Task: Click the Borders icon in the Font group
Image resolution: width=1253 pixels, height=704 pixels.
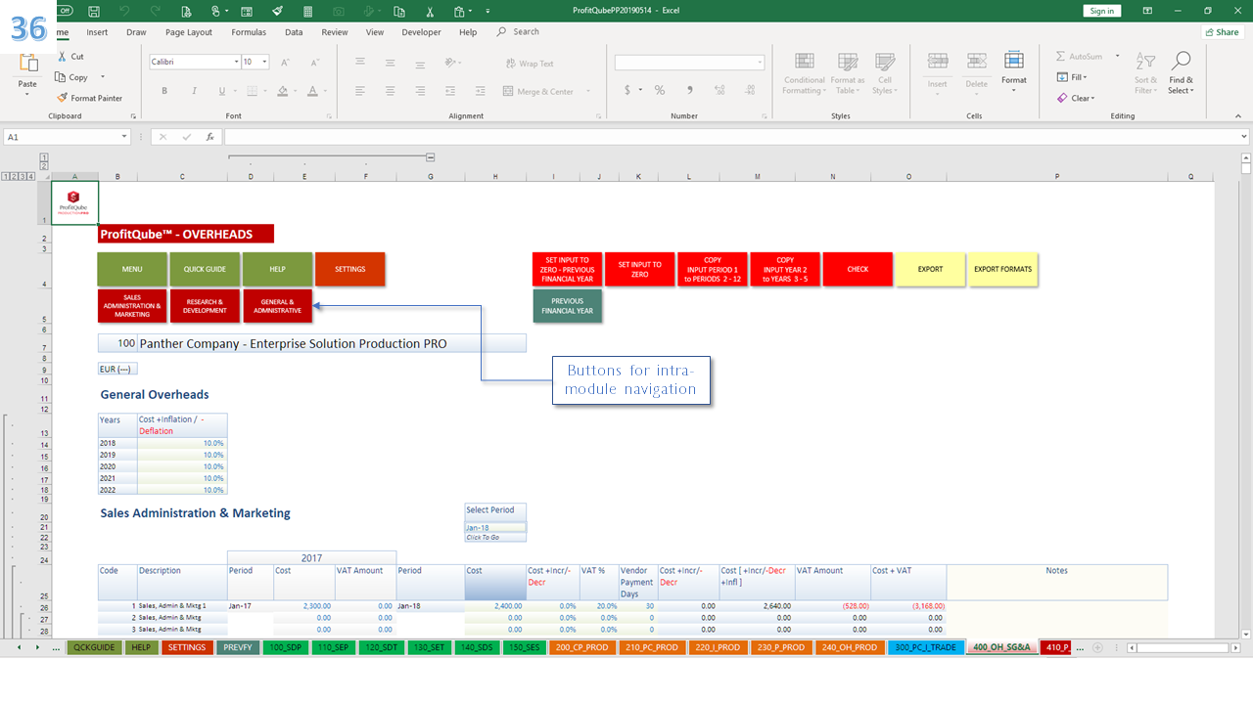Action: 252,91
